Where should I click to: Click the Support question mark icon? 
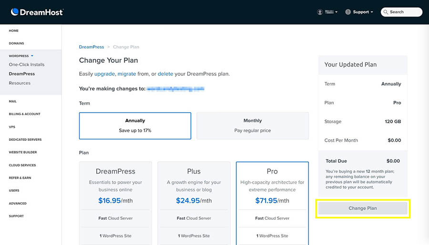point(348,12)
